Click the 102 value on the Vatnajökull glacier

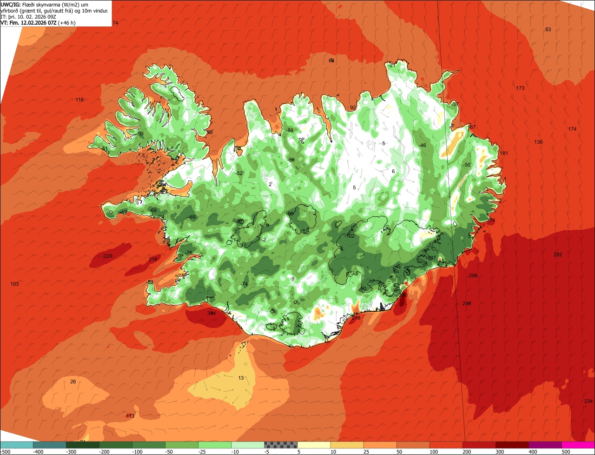[x=350, y=236]
